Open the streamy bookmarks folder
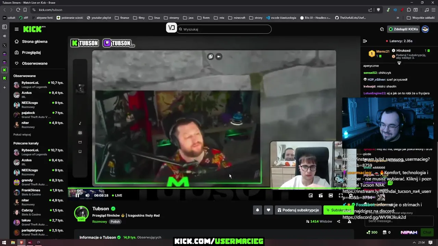The image size is (438, 246). pos(171,18)
